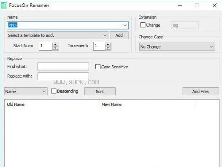
Task: Click the Old Name column header
Action: [52, 105]
